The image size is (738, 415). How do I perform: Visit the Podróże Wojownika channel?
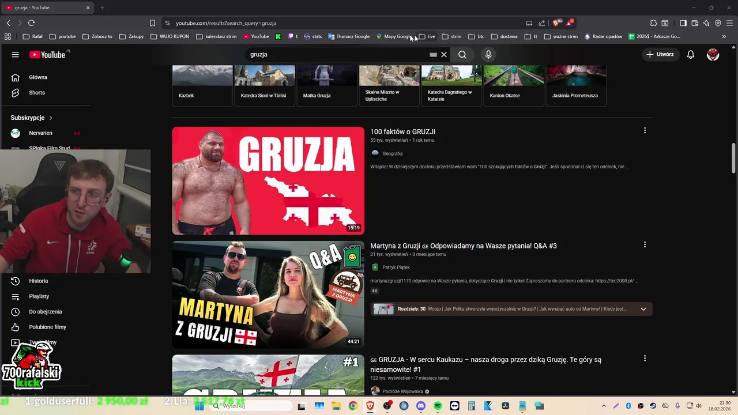click(402, 391)
